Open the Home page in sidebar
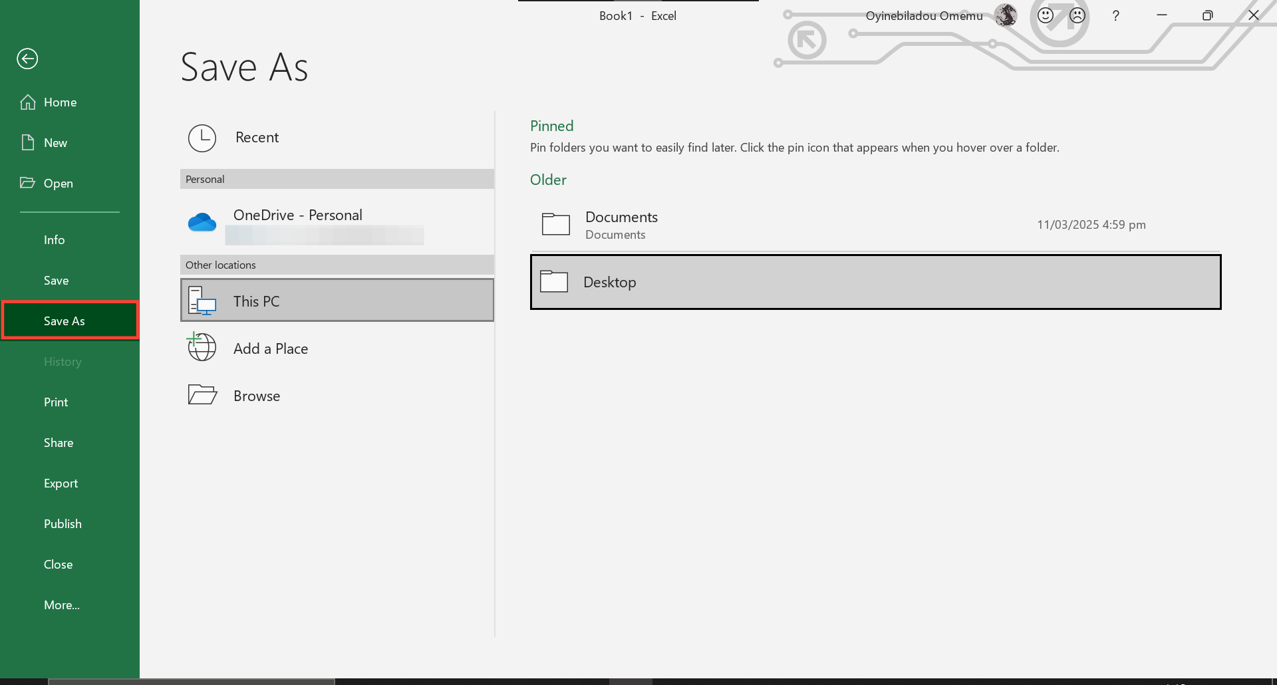Image resolution: width=1277 pixels, height=685 pixels. (x=60, y=102)
